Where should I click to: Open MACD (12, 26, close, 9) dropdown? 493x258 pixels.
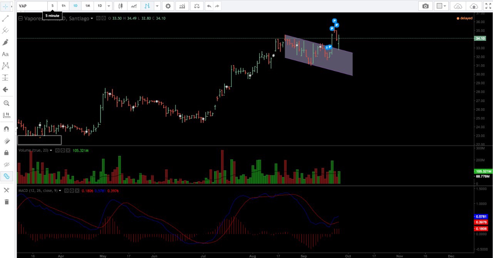60,191
